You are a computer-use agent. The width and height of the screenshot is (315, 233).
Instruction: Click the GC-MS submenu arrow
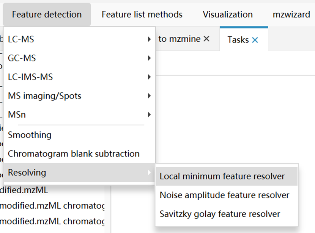pyautogui.click(x=149, y=58)
